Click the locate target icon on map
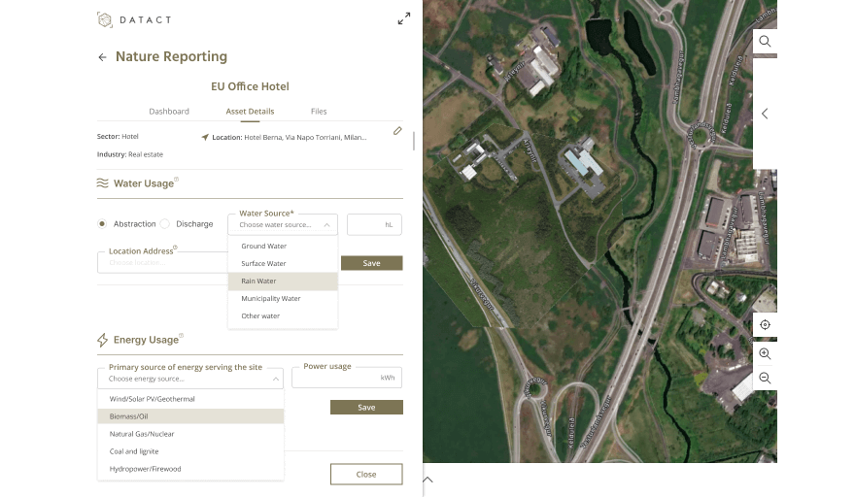Viewport: 855px width, 497px height. point(765,325)
